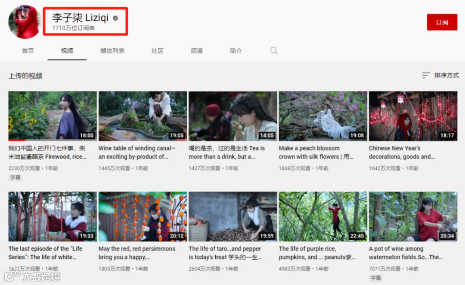The width and height of the screenshot is (465, 285).
Task: Go to the 社区 tab
Action: (157, 51)
